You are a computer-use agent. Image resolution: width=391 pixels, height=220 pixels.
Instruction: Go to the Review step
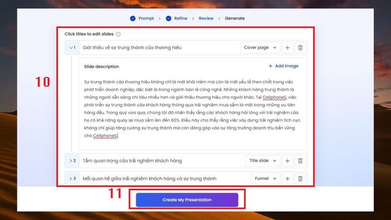(206, 18)
